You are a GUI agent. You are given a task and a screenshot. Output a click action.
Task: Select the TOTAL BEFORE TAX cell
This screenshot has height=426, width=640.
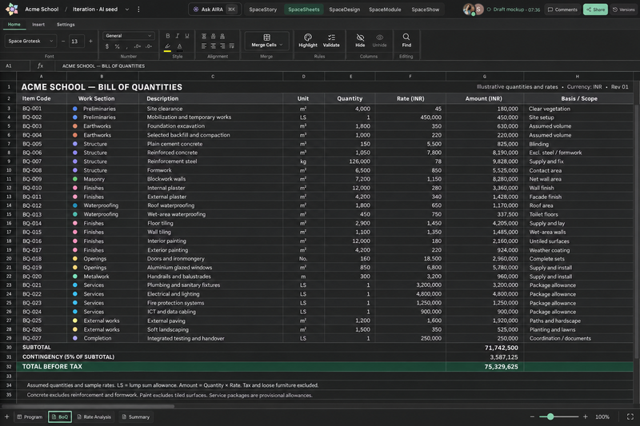point(231,367)
